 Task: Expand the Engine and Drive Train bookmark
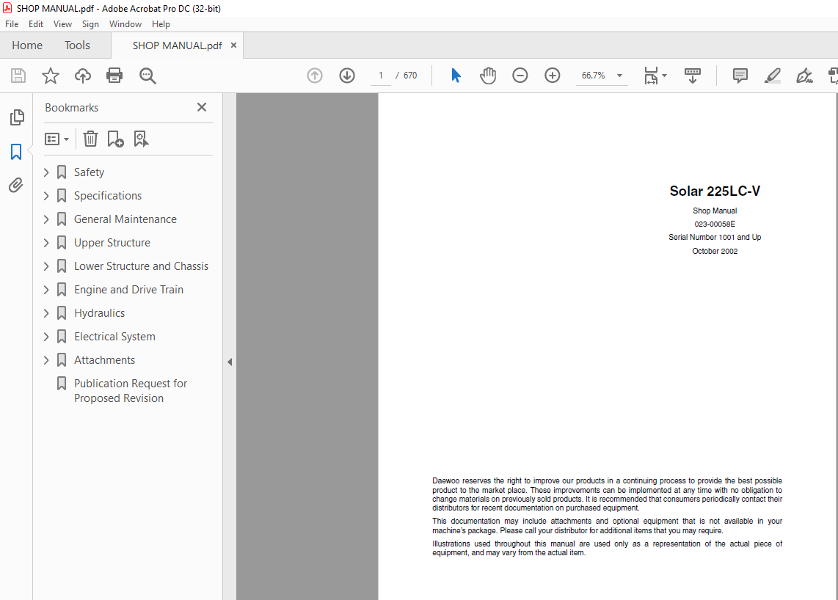click(46, 290)
